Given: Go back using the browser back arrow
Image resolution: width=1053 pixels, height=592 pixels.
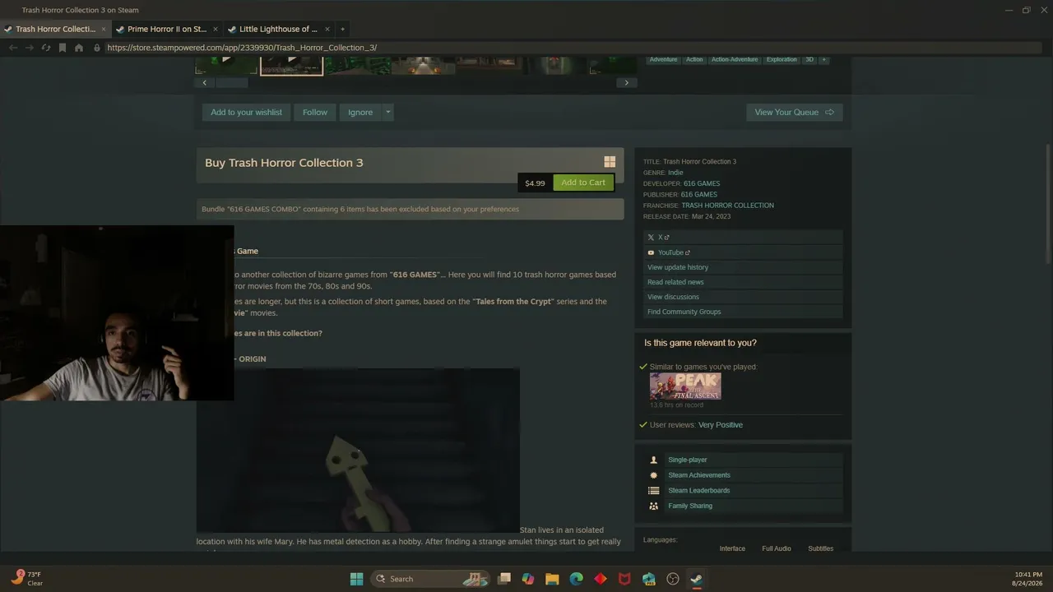Looking at the screenshot, I should (13, 48).
